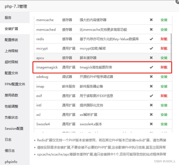Open the Session配置 tab
Image resolution: width=179 pixels, height=165 pixels.
(x=15, y=128)
